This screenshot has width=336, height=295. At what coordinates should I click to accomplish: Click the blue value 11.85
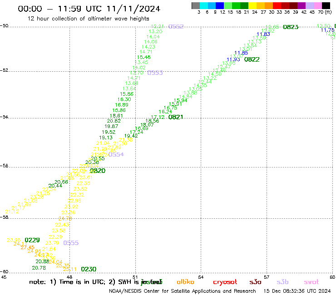tap(241, 53)
